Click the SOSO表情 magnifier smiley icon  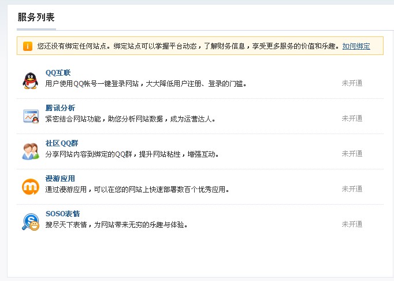pos(31,222)
